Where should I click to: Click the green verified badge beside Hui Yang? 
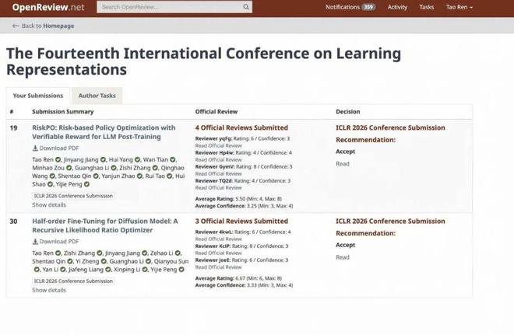point(137,159)
